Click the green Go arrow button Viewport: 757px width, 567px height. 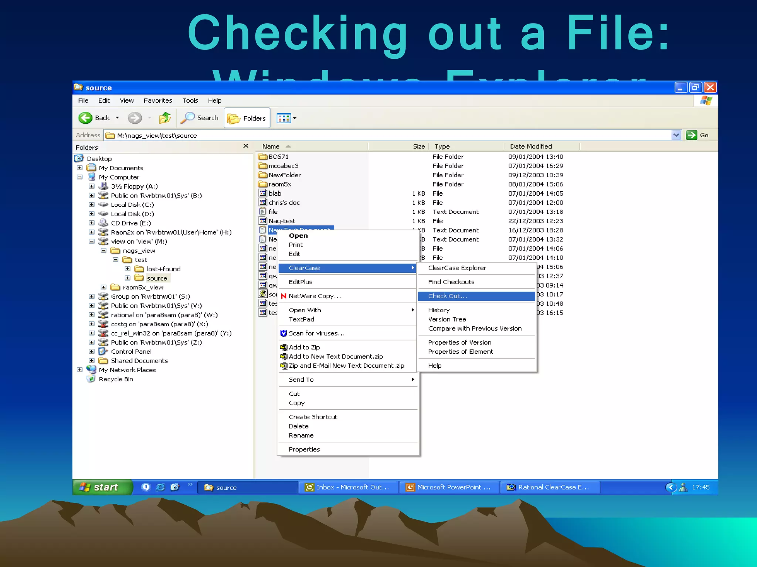(691, 135)
